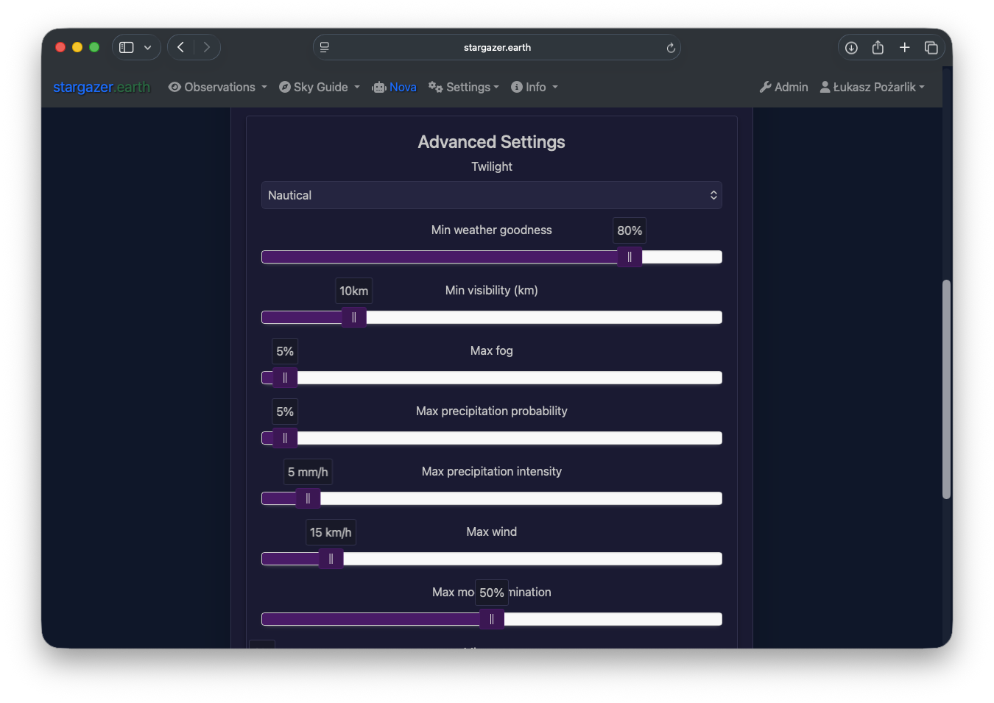Open the Settings menu
Viewport: 994px width, 703px height.
click(x=464, y=87)
